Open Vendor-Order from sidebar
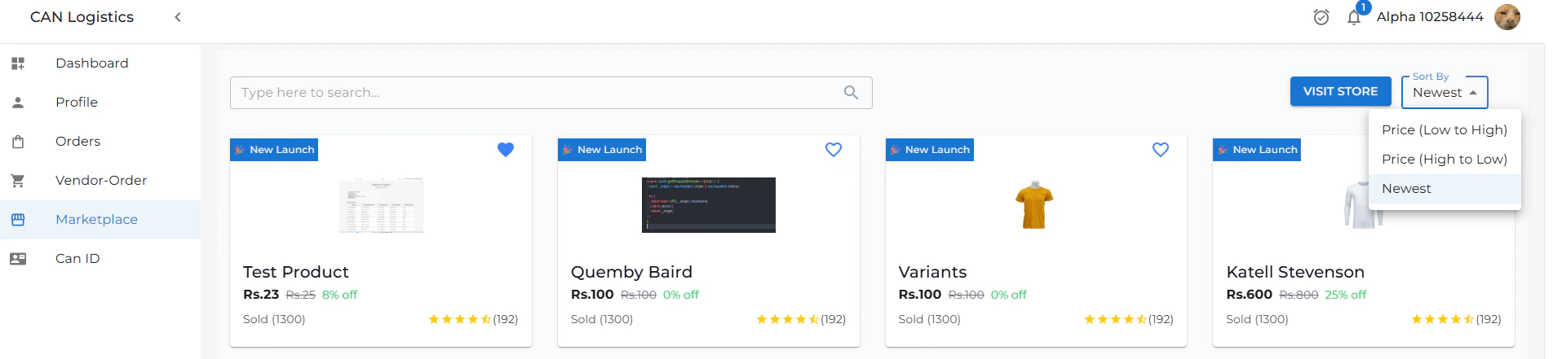Screen dimensions: 1562x359 point(100,181)
